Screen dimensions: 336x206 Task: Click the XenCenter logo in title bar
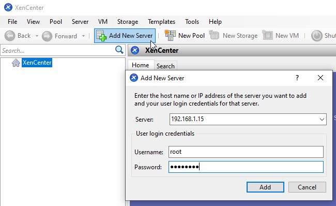tap(8, 8)
